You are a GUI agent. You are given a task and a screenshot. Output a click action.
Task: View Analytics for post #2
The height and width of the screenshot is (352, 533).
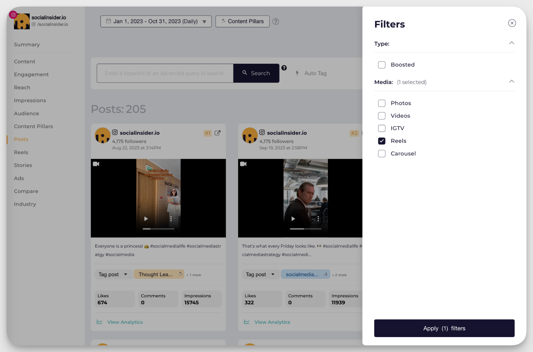267,322
